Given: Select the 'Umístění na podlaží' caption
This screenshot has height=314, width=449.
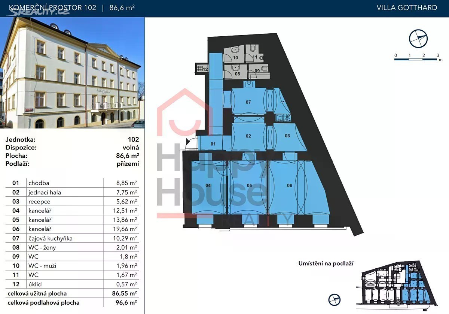Looking at the screenshot, I should click(x=326, y=264).
